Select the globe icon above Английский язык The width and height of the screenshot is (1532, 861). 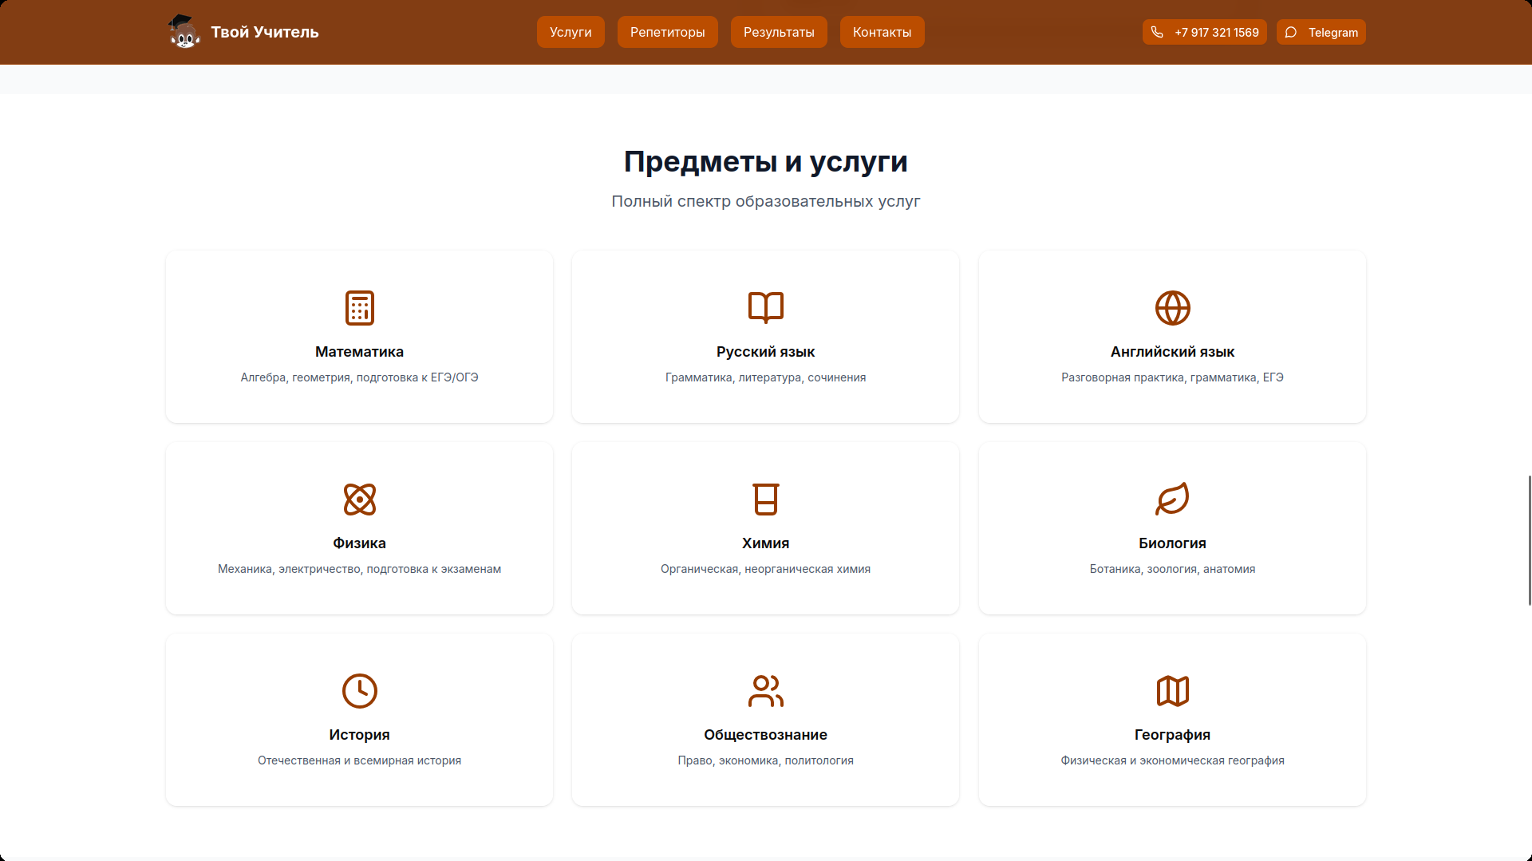(1172, 308)
